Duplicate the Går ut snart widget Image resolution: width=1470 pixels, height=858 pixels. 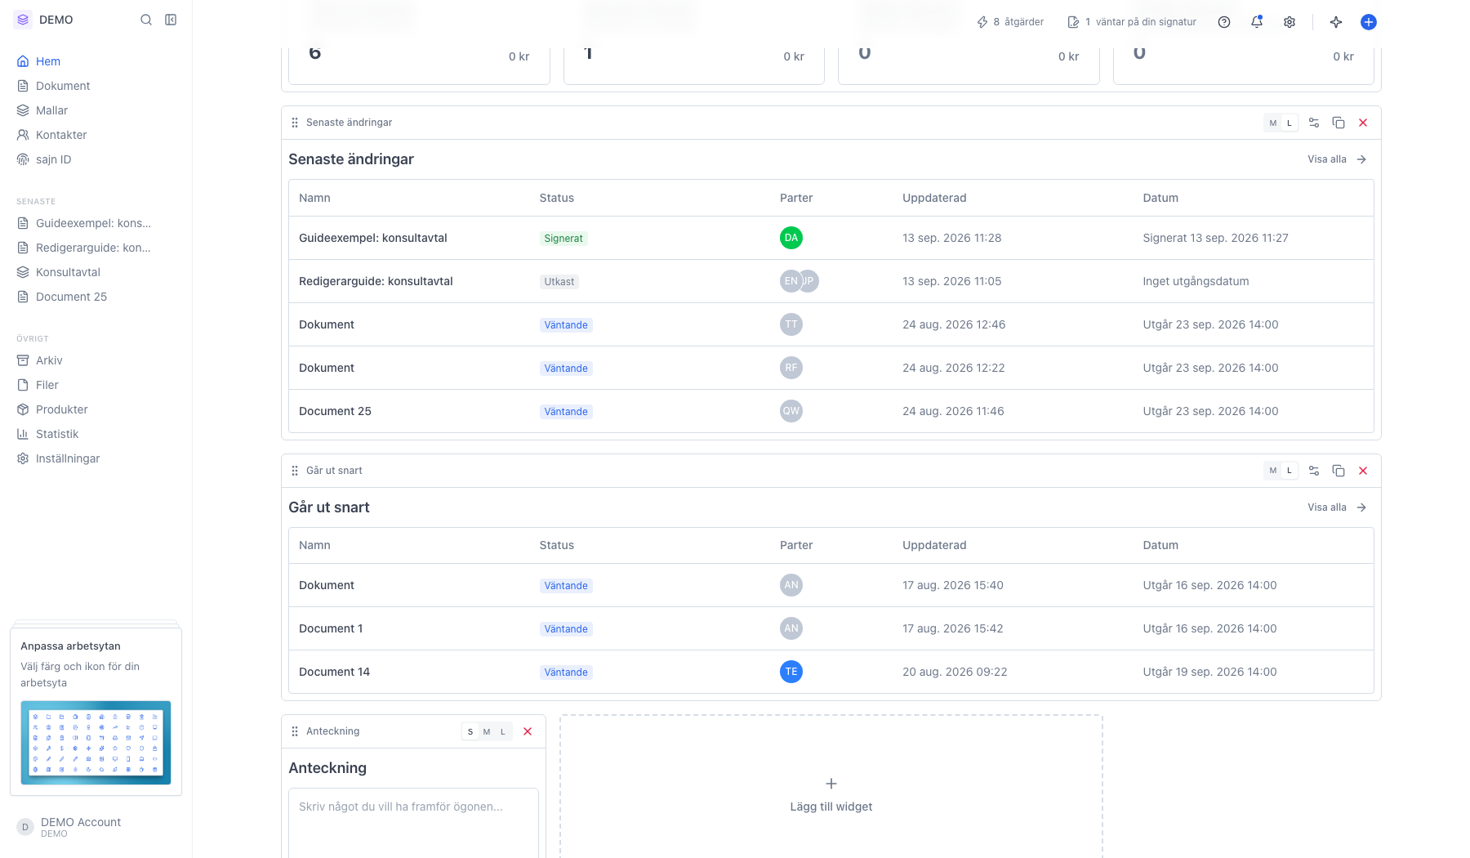click(1339, 471)
